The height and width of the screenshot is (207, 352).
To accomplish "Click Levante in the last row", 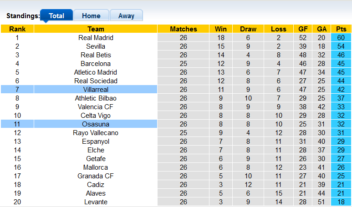I will point(96,202).
